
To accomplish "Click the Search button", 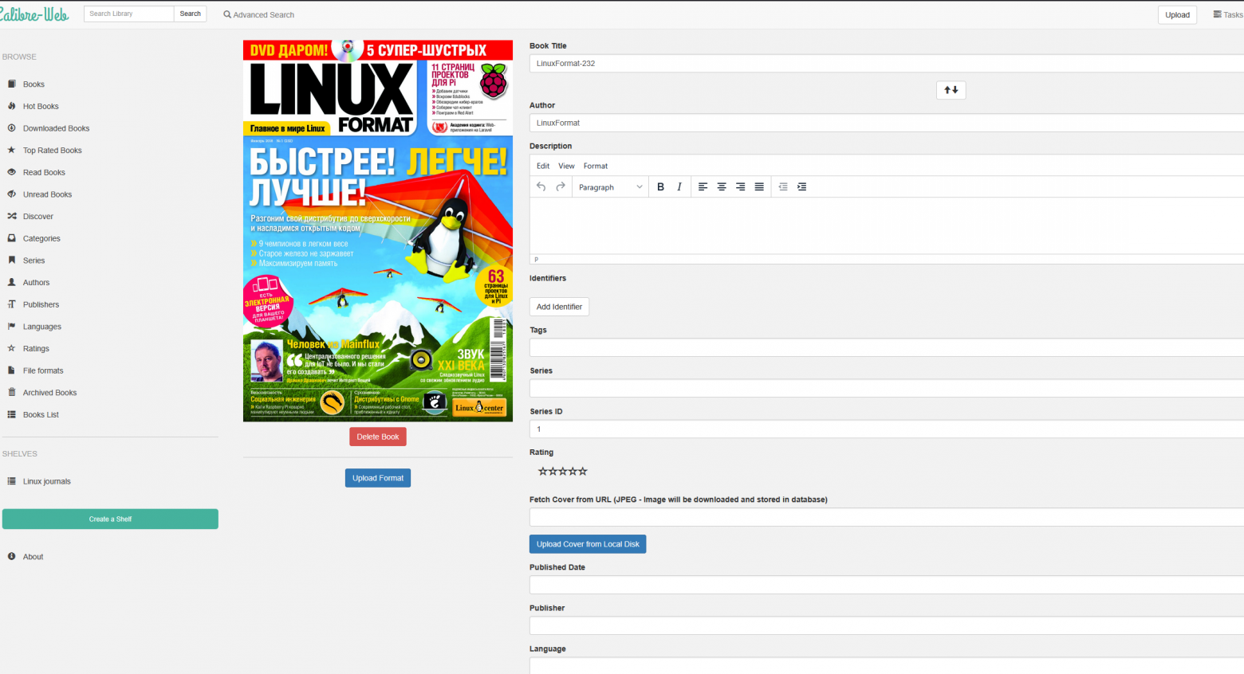I will pos(191,14).
